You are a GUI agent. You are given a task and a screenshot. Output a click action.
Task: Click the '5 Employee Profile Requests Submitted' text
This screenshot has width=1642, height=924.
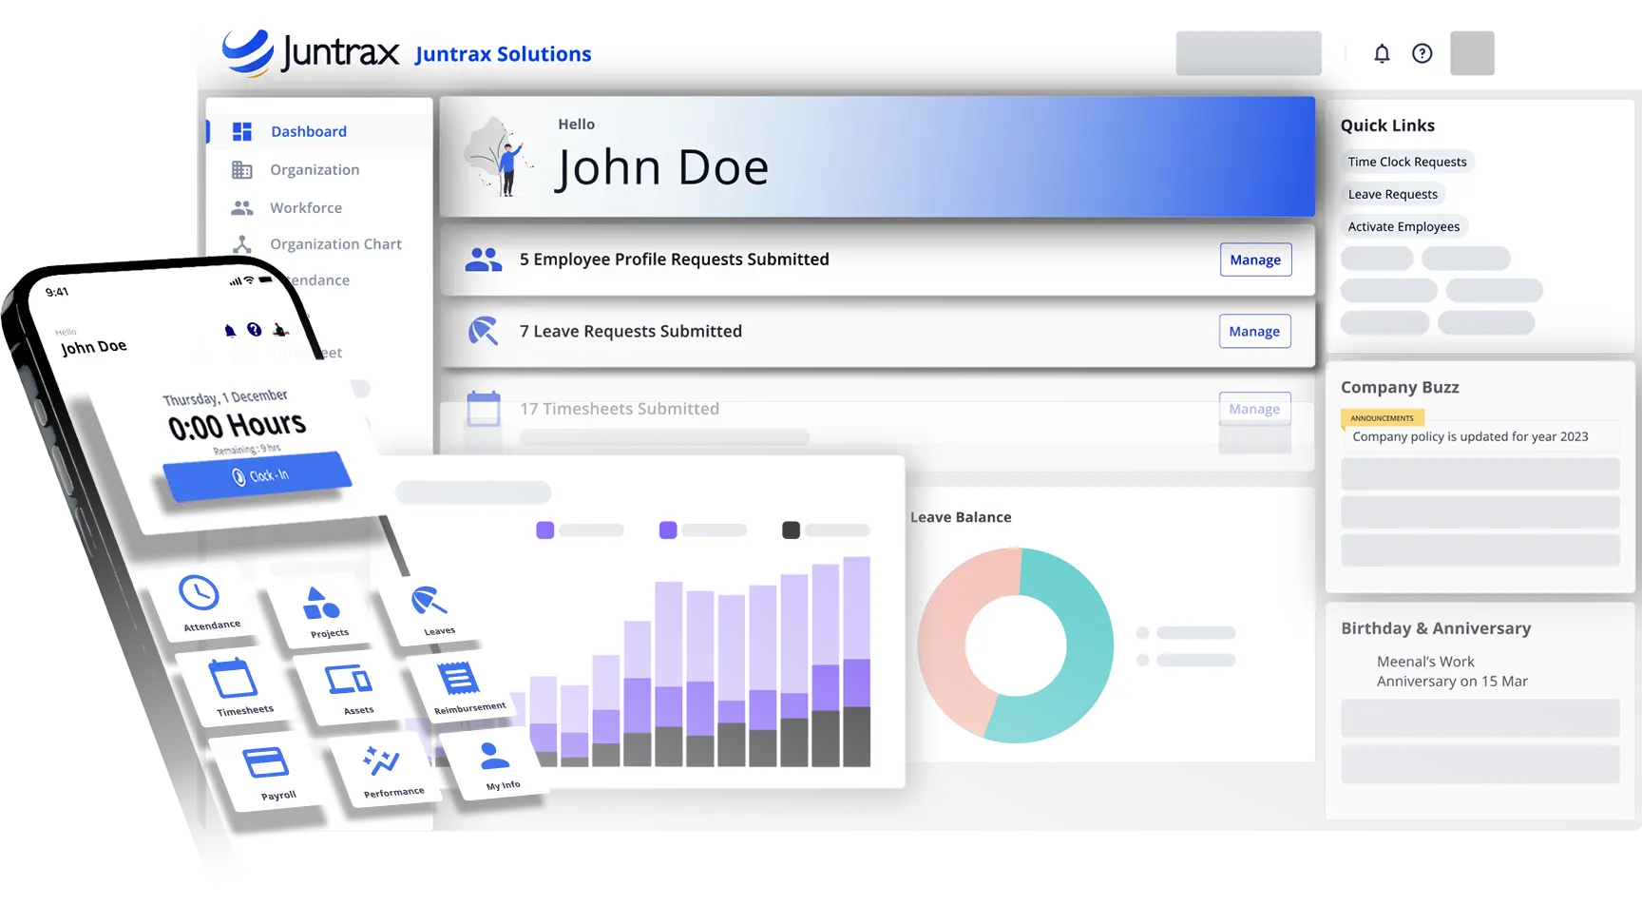coord(675,260)
